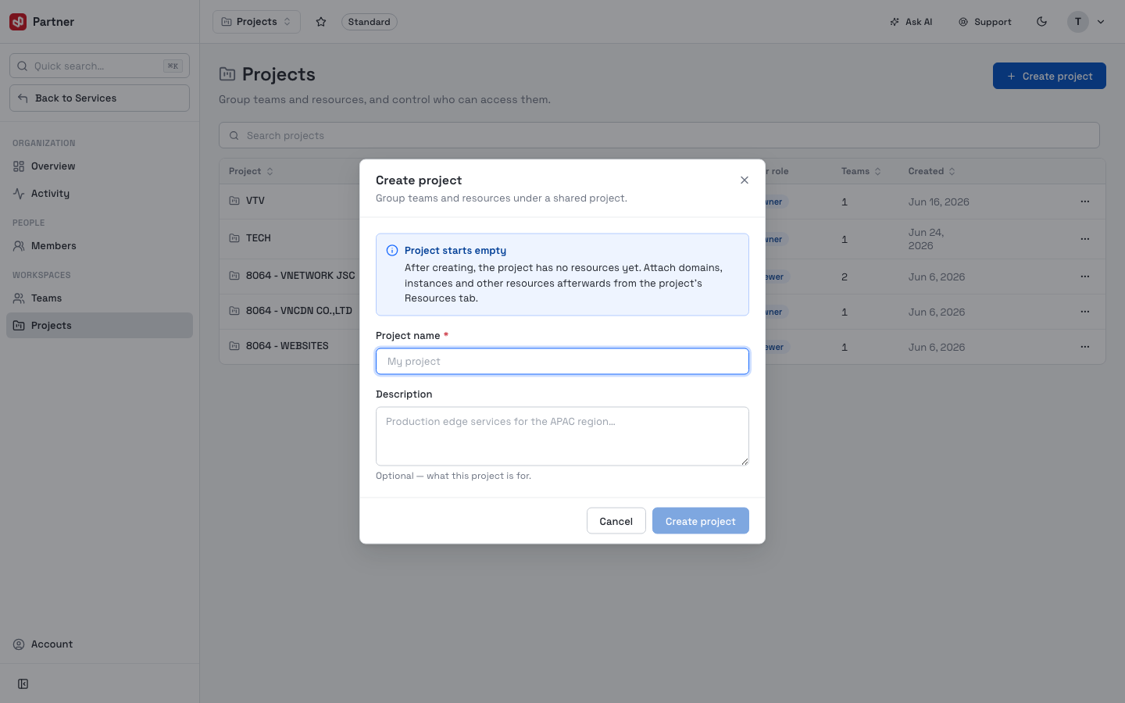1125x703 pixels.
Task: Click the Projects page title folder icon
Action: click(227, 74)
